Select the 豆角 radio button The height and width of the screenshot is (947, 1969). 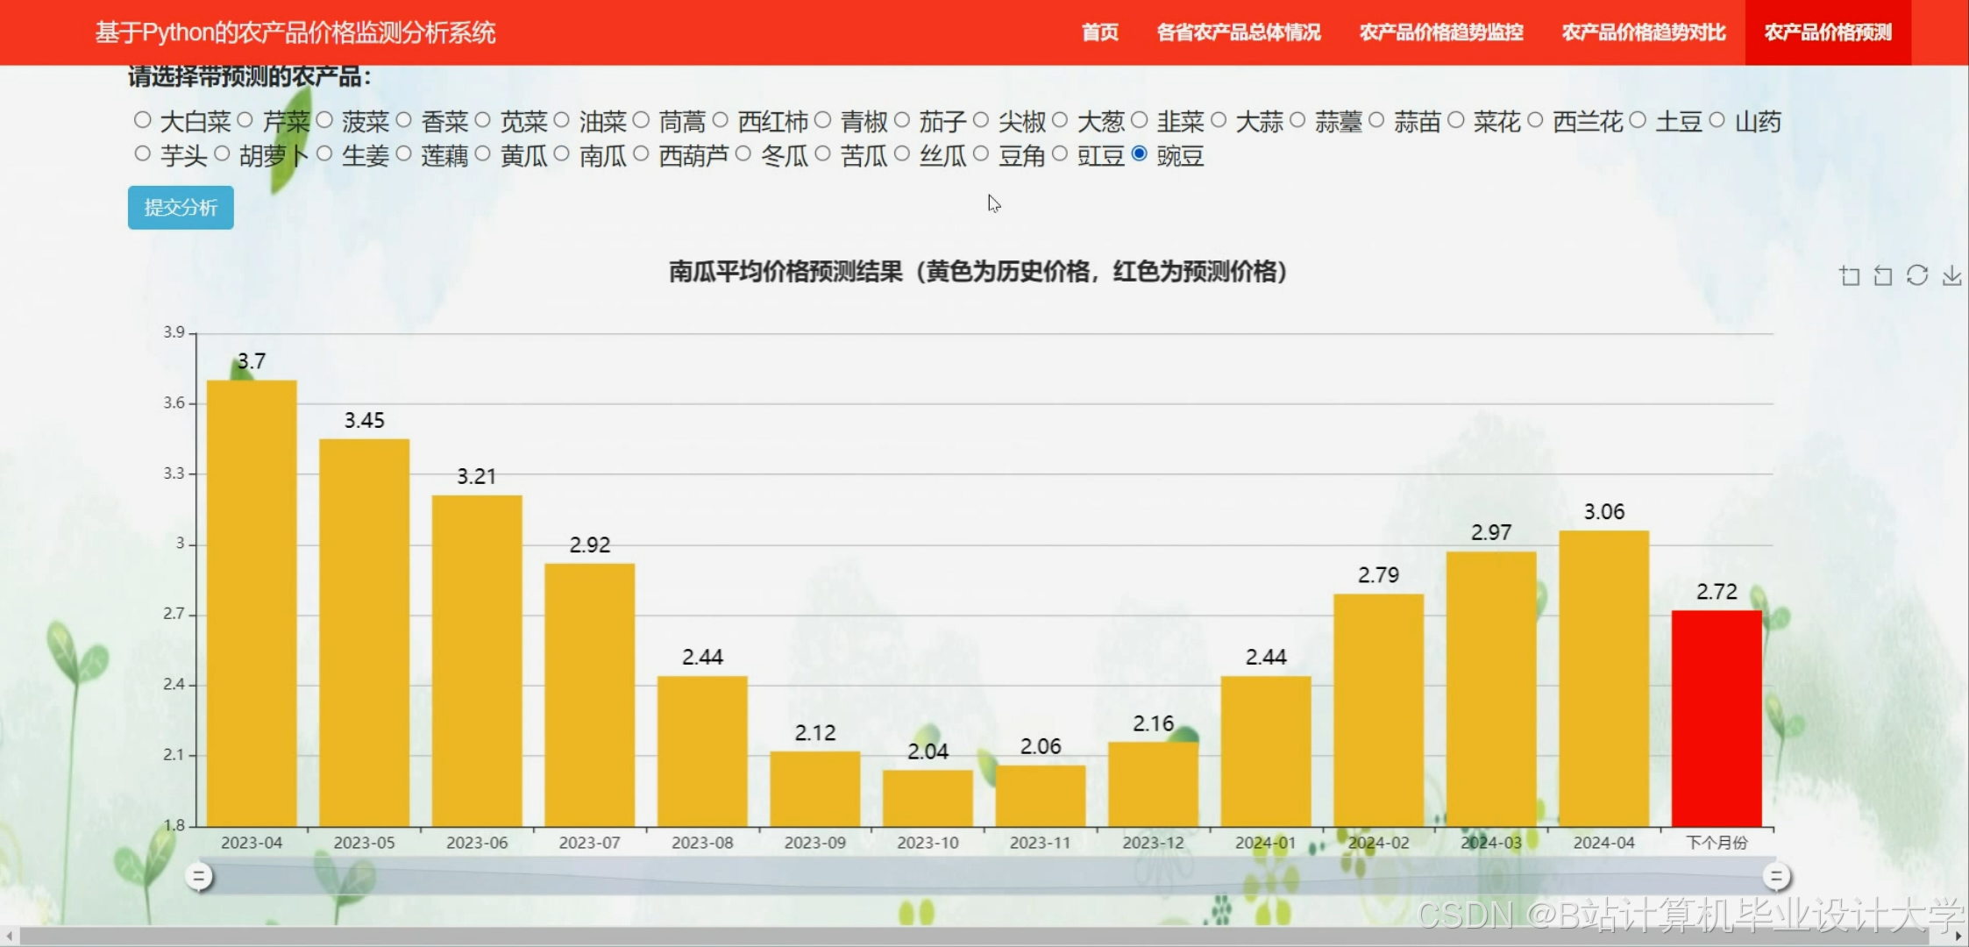click(x=981, y=153)
